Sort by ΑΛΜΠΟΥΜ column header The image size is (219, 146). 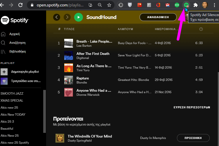(x=126, y=29)
